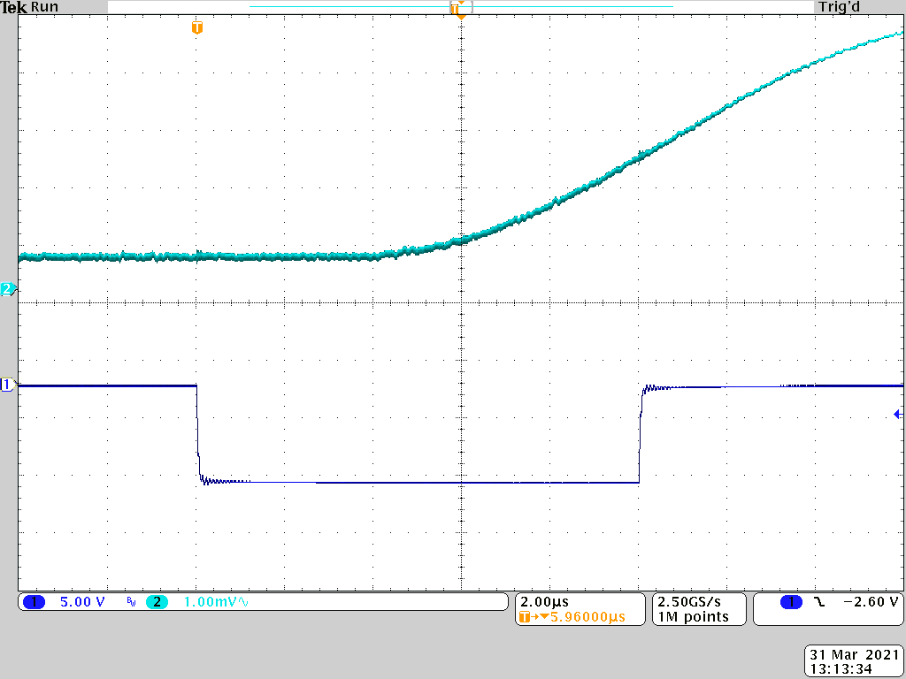The height and width of the screenshot is (679, 906).
Task: Click the falling edge trigger slope icon
Action: [x=818, y=602]
